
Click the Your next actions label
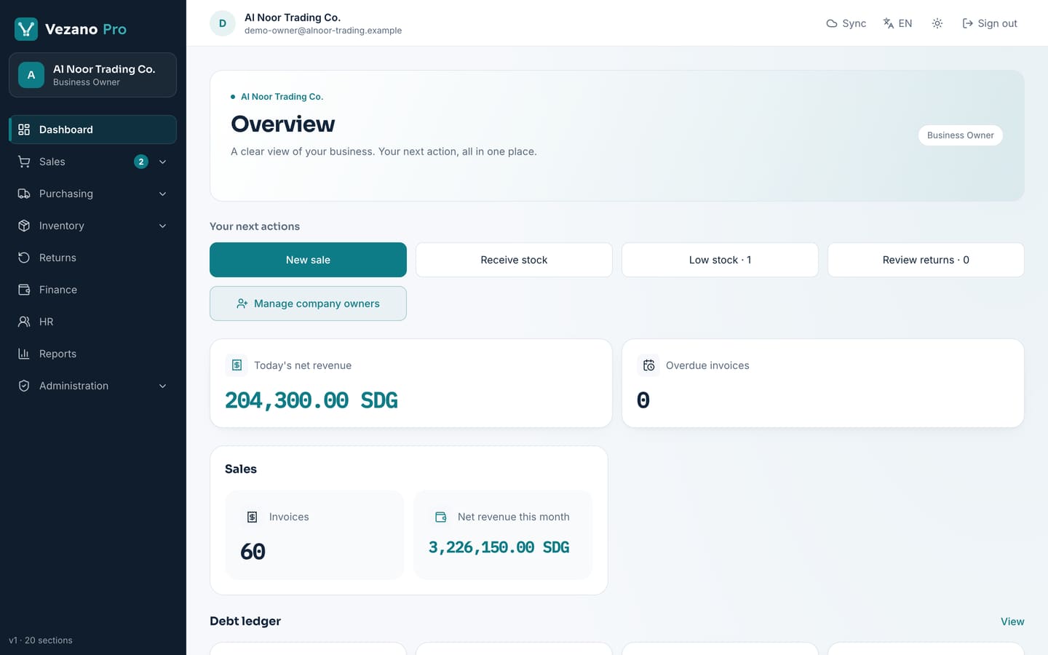click(x=255, y=226)
